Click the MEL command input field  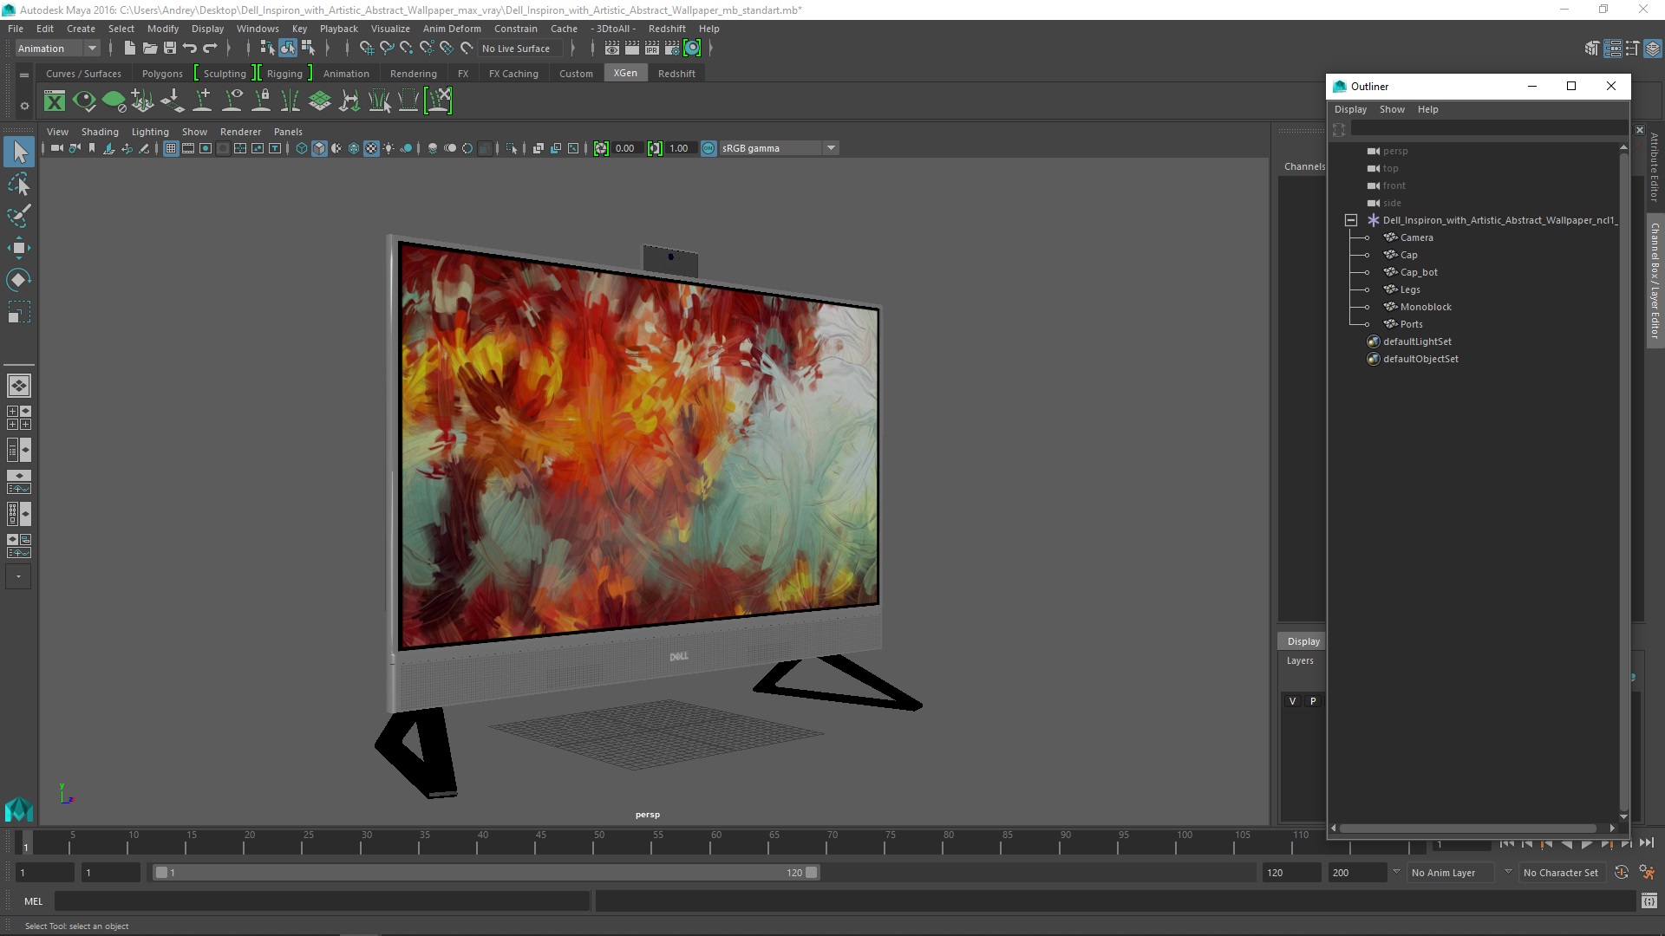[x=322, y=901]
